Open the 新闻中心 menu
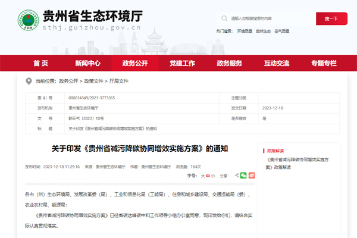The width and height of the screenshot is (357, 238). (x=87, y=63)
